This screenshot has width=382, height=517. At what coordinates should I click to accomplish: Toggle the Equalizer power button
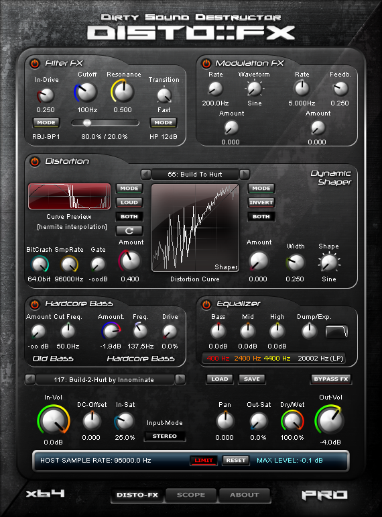pyautogui.click(x=206, y=304)
